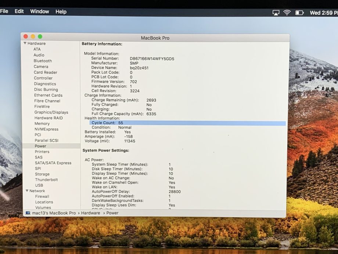
Task: Select Firewall under Network
Action: [x=42, y=197]
